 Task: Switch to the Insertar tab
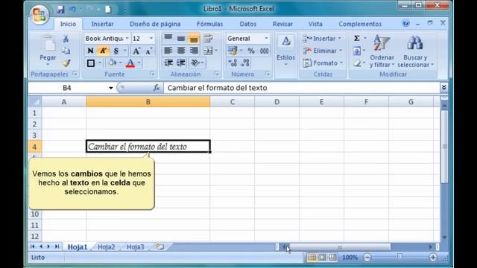pos(102,24)
